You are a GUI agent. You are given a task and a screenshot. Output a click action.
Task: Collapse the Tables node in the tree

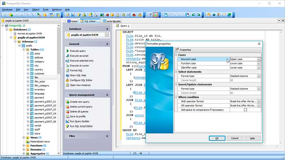24,50
